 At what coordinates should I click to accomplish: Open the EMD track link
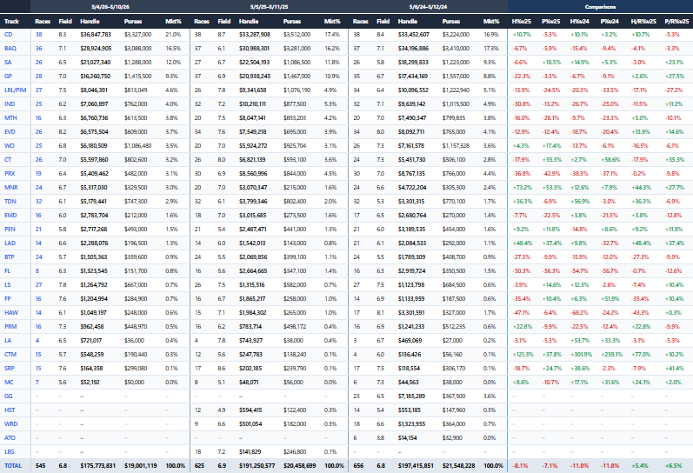pos(10,216)
